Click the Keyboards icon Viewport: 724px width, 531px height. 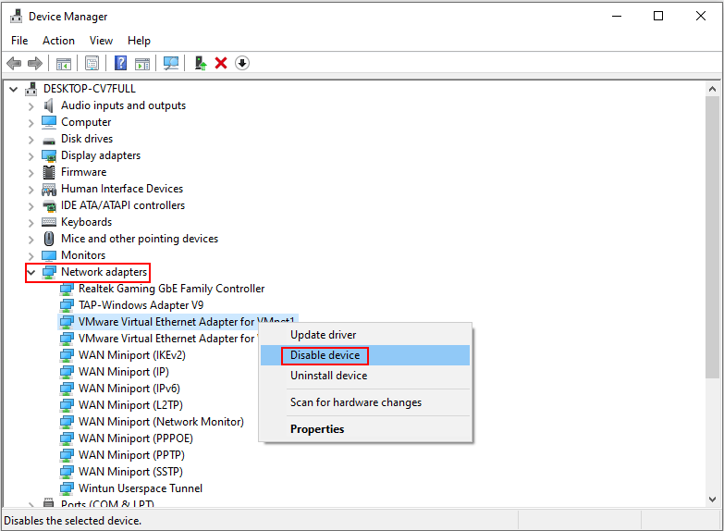(x=49, y=222)
